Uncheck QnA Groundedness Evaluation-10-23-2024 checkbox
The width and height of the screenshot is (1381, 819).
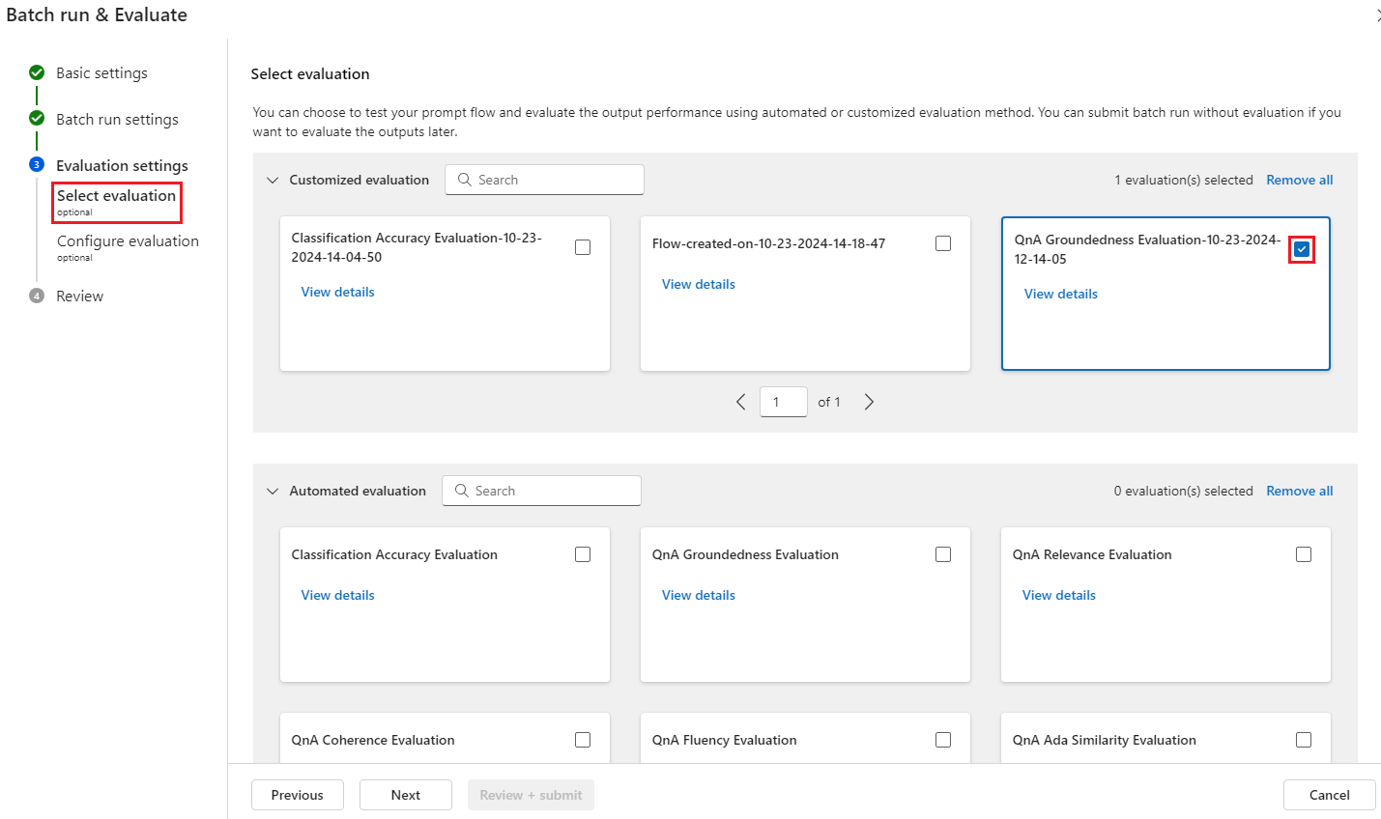(1302, 249)
